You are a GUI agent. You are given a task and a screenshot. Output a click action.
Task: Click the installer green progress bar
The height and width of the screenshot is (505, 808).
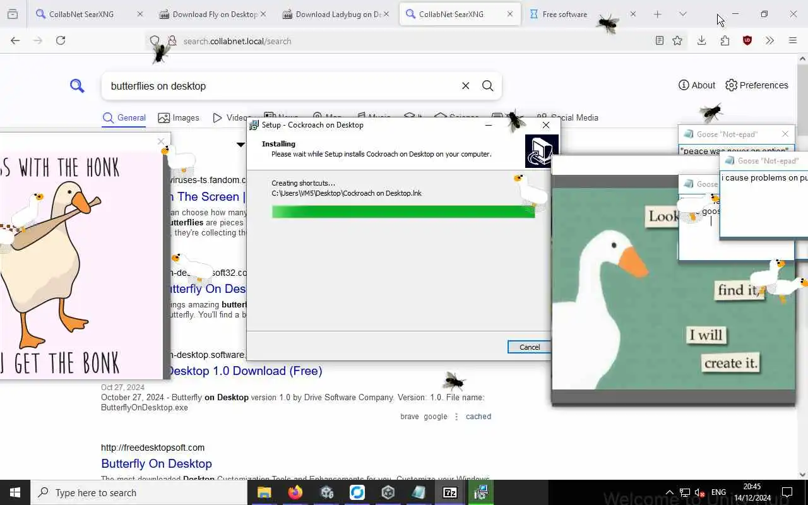coord(403,211)
